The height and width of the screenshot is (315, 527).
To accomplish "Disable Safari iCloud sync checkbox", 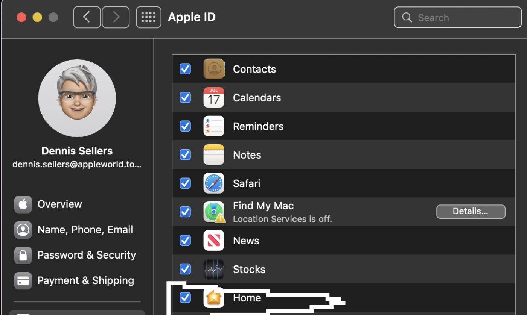I will (x=185, y=183).
